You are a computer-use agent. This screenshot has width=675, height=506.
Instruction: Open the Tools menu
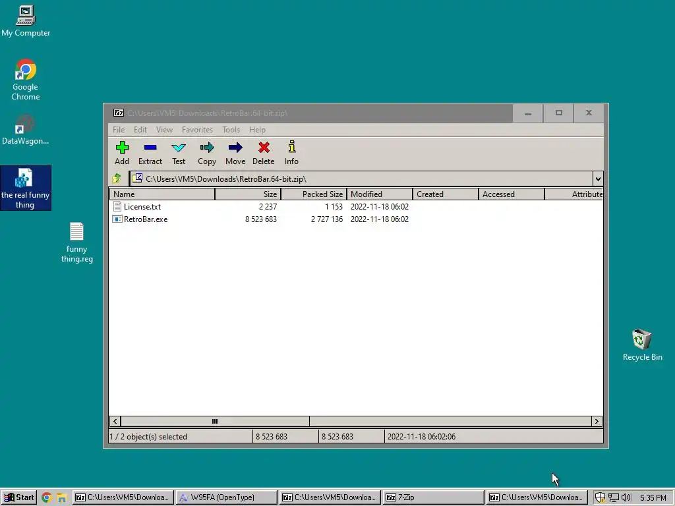point(231,130)
